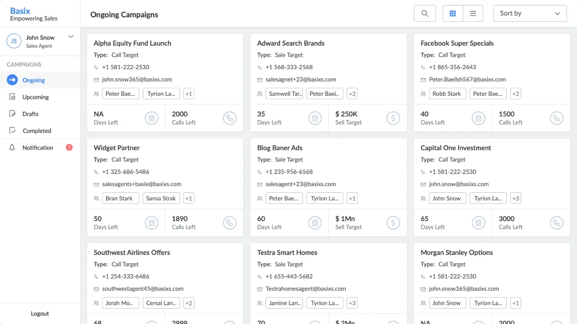Click dollar icon beside $ 250K Sell Target

[x=393, y=118]
